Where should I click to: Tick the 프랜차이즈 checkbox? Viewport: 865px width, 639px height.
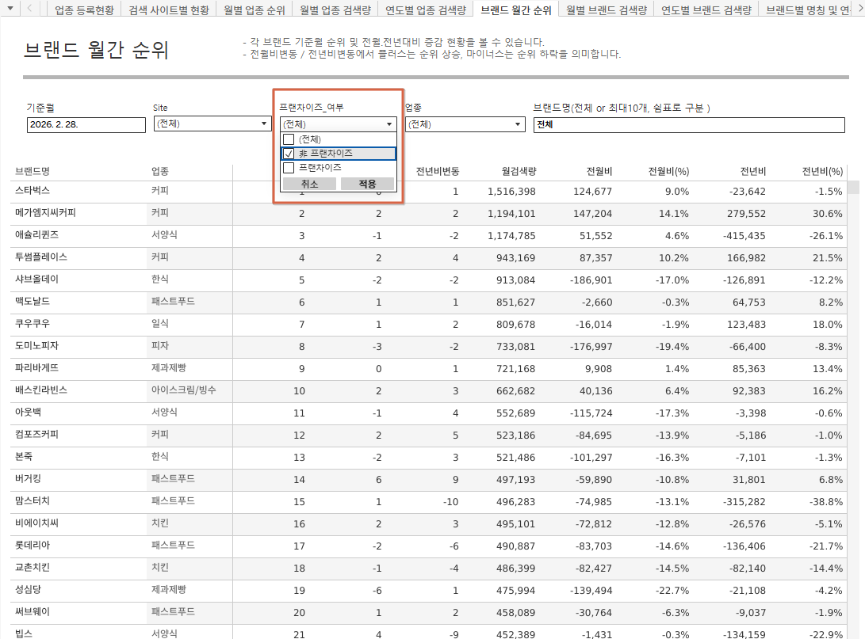point(289,168)
